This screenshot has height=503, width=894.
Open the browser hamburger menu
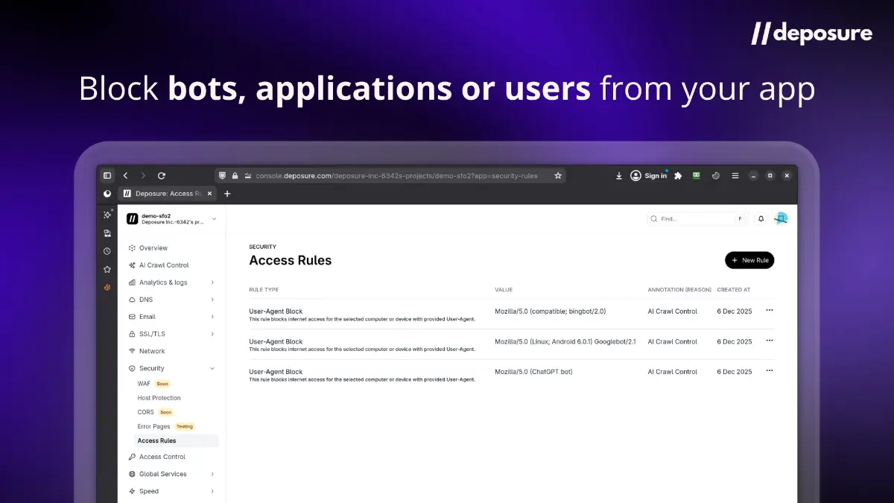point(735,175)
